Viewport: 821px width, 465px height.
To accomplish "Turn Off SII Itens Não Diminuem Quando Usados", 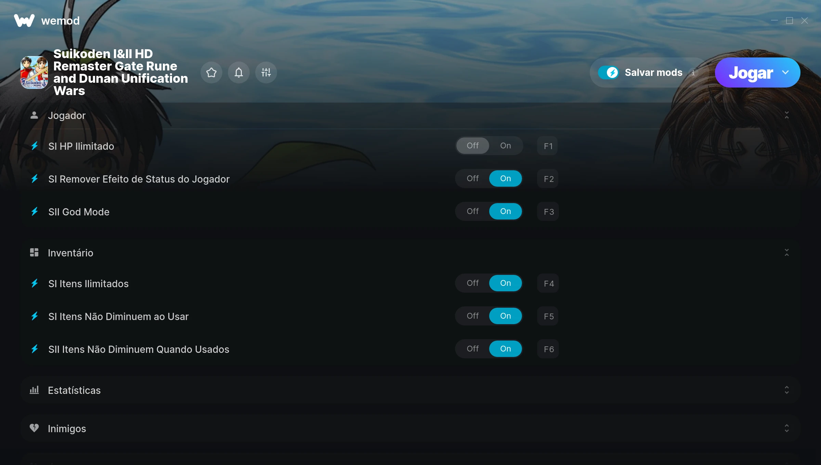I will 472,349.
